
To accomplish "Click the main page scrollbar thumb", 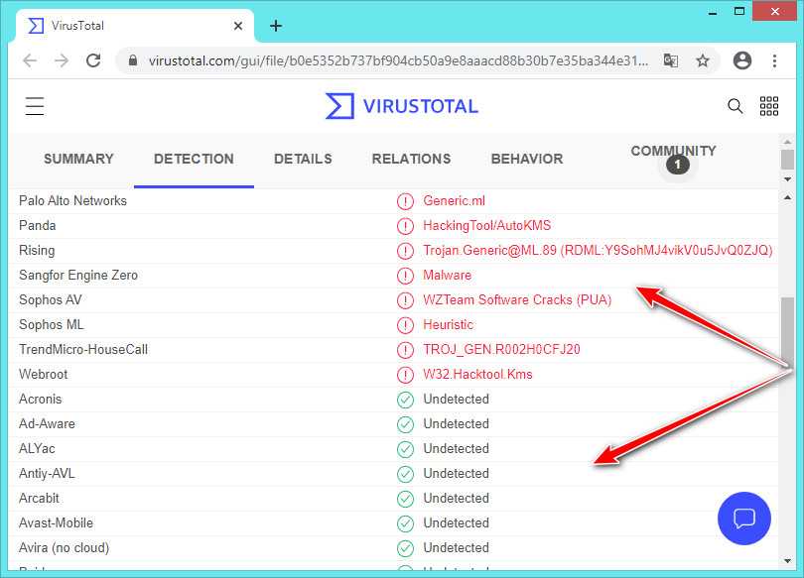I will point(787,330).
